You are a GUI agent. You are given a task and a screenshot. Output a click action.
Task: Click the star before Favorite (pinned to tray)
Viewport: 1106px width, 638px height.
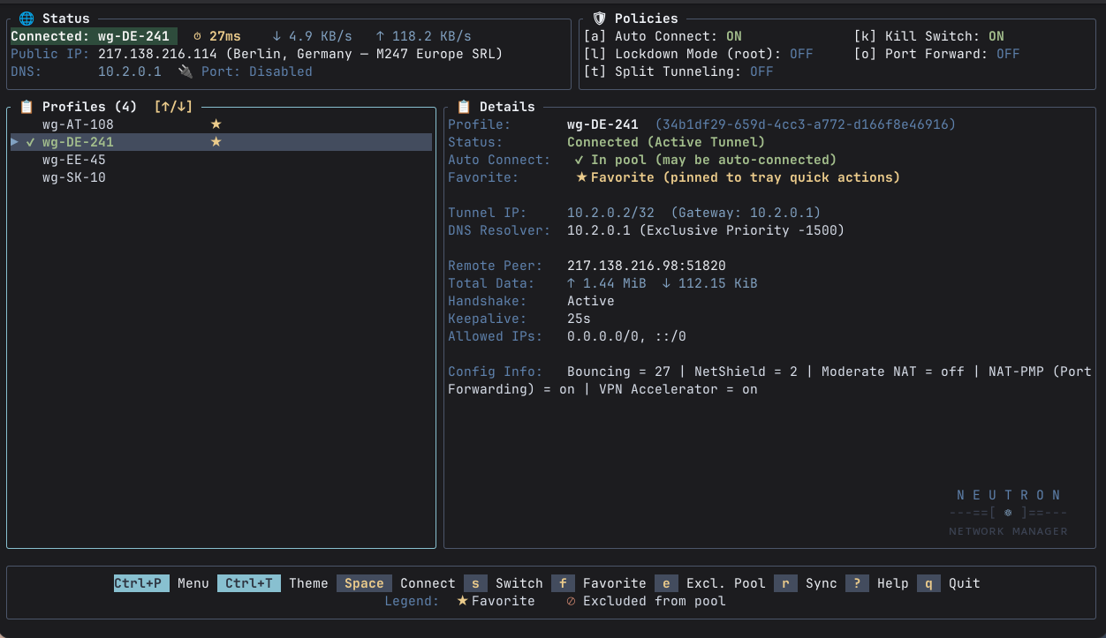click(x=581, y=177)
